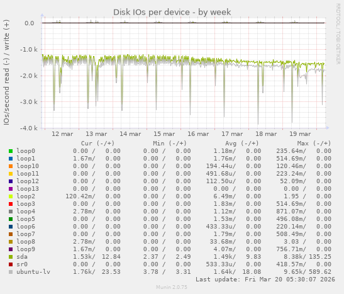Click the '-2.0 k' y-axis label
Viewport: 344px width, 294px height.
29,76
